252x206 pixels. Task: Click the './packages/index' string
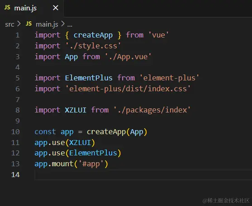(152, 110)
